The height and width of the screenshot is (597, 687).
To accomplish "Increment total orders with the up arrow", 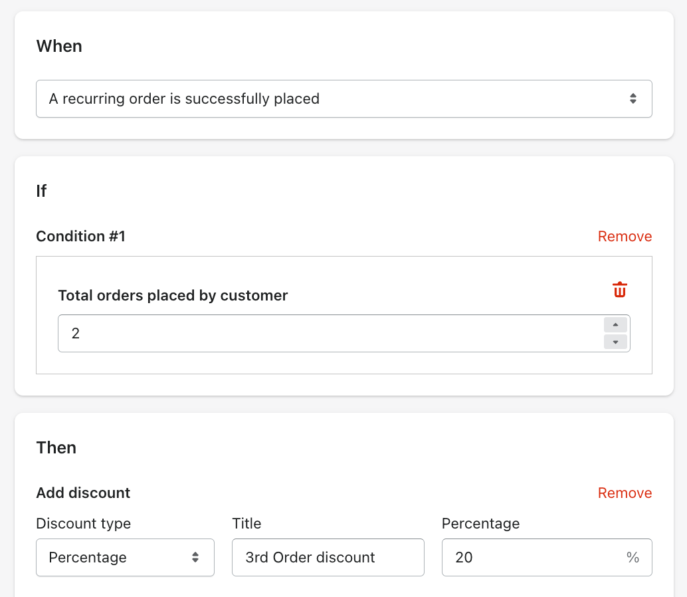I will (x=615, y=325).
